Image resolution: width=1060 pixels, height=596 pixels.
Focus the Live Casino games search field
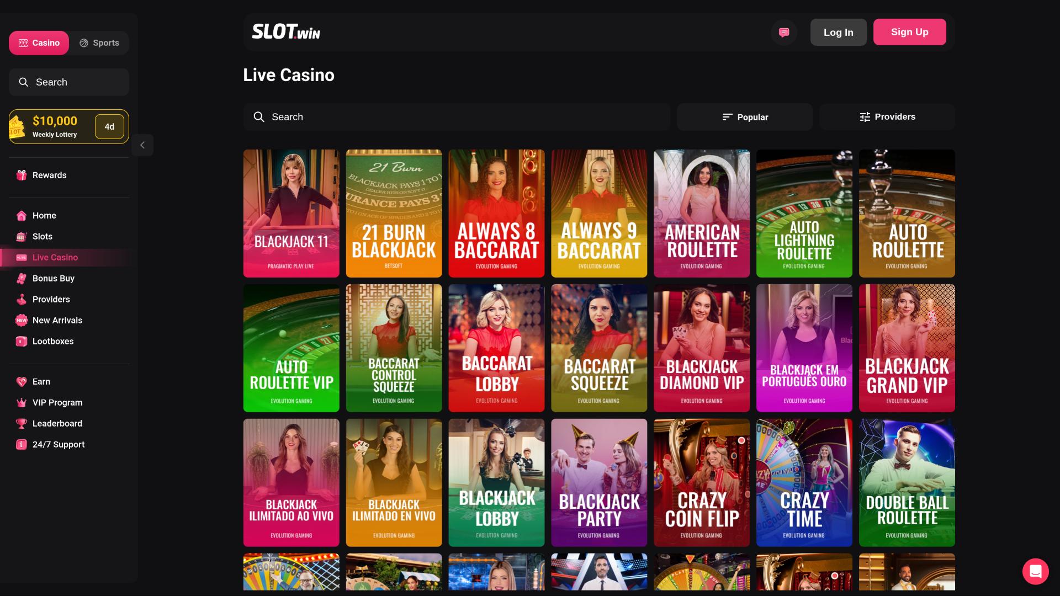pyautogui.click(x=457, y=117)
